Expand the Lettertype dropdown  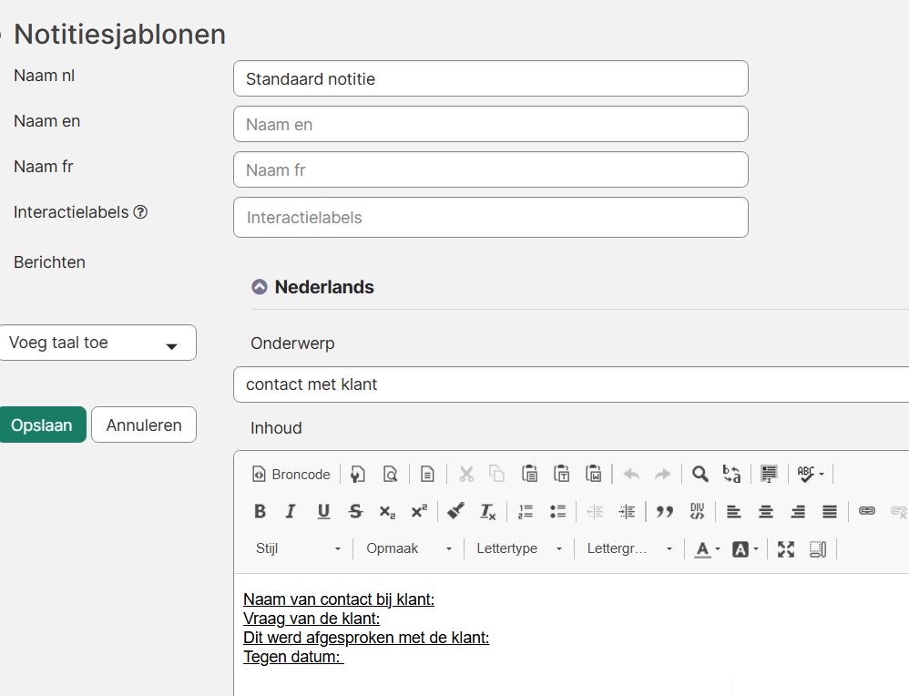point(519,548)
